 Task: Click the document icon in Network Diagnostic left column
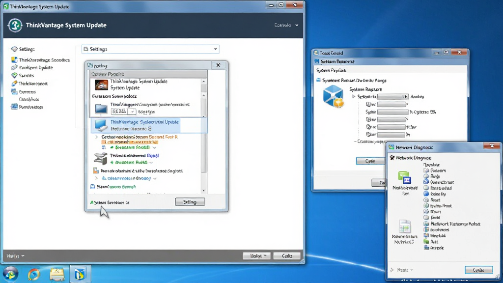[x=405, y=226]
